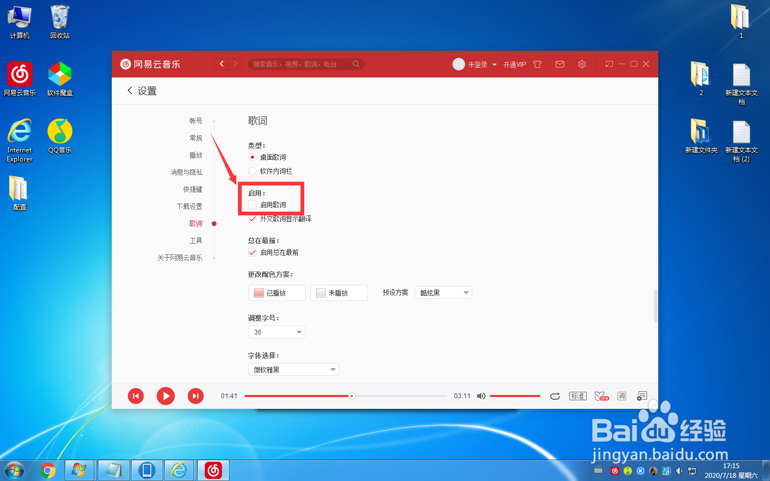Click Kugou K icon in system tray

(x=641, y=471)
